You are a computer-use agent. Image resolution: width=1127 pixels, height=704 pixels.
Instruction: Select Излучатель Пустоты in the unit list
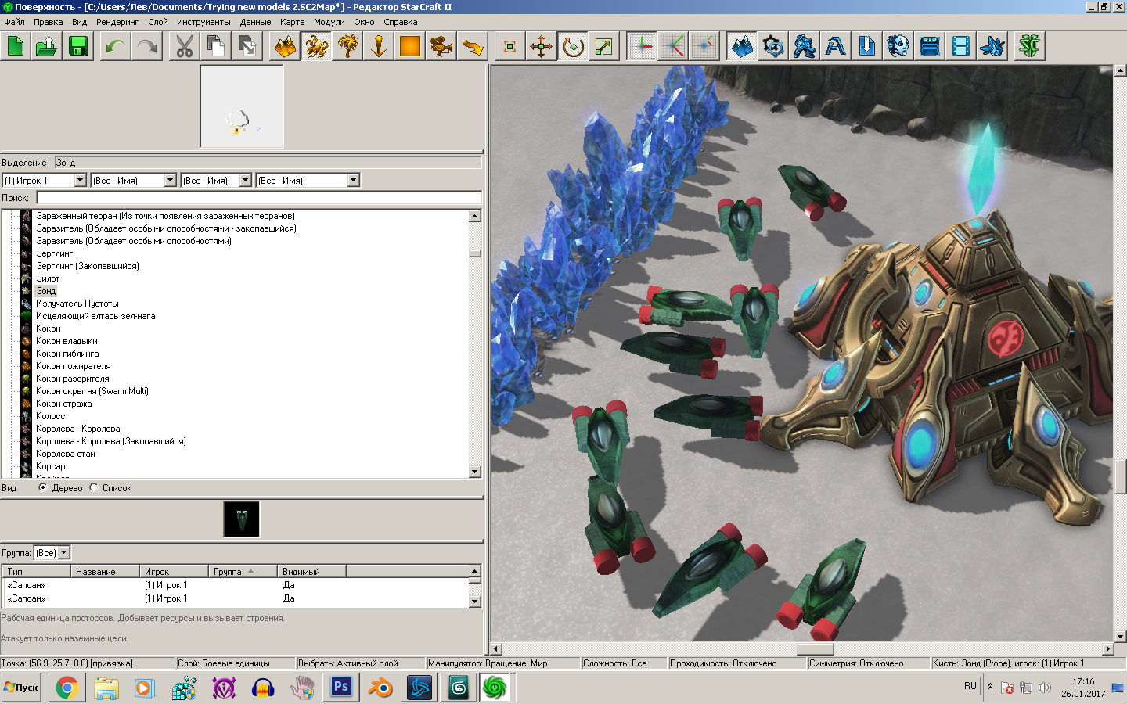[x=77, y=304]
